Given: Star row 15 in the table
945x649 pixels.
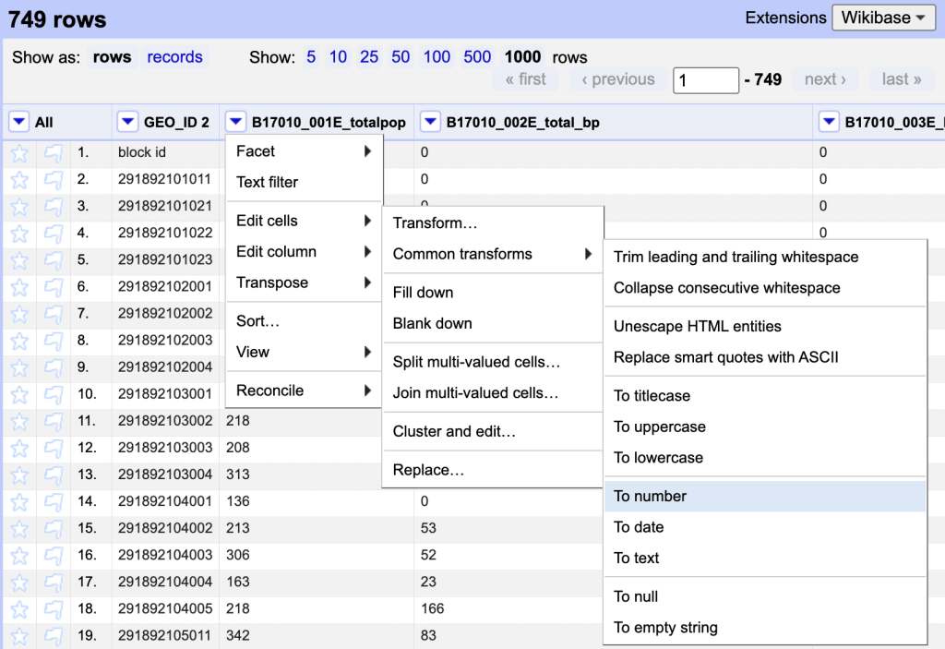Looking at the screenshot, I should pos(19,528).
